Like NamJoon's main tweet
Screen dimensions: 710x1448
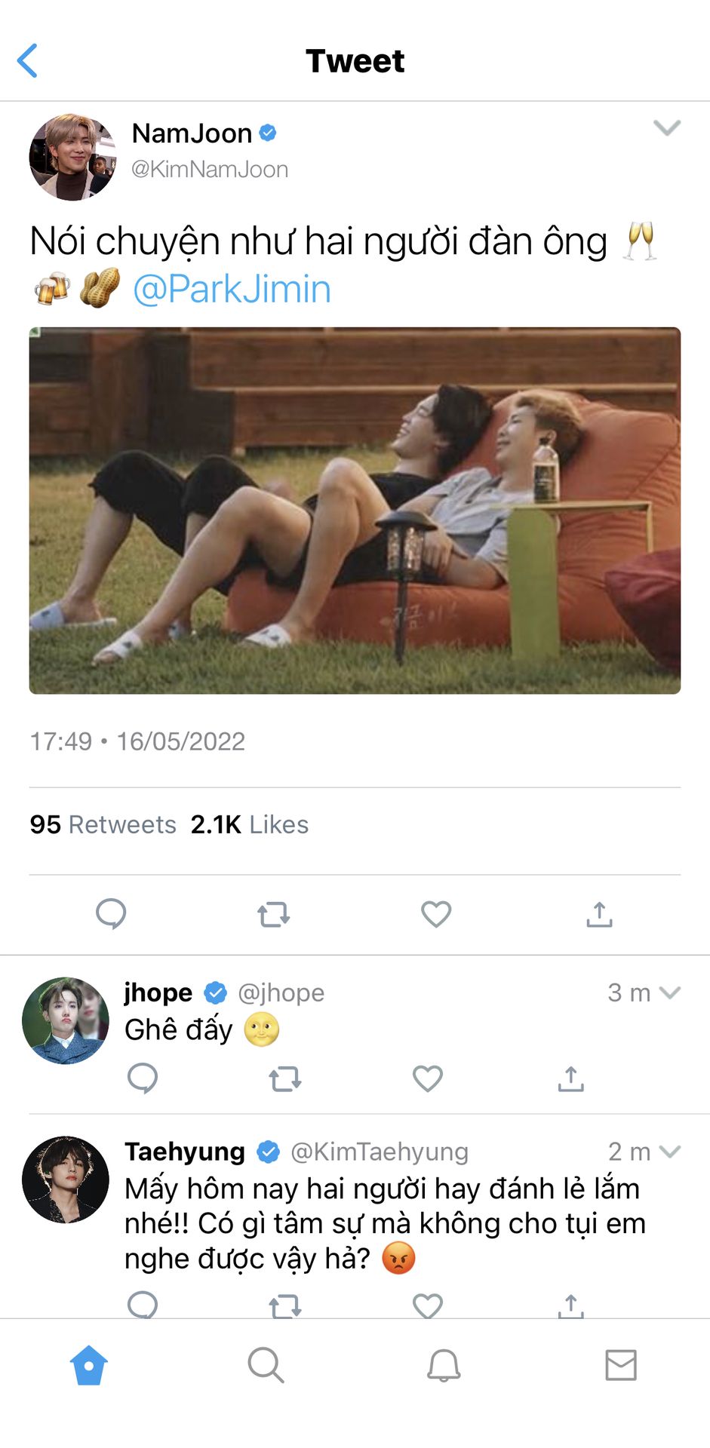coord(436,913)
